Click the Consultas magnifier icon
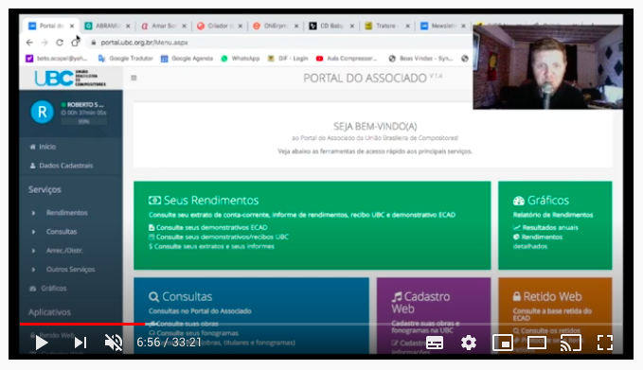This screenshot has height=370, width=643. (x=153, y=296)
